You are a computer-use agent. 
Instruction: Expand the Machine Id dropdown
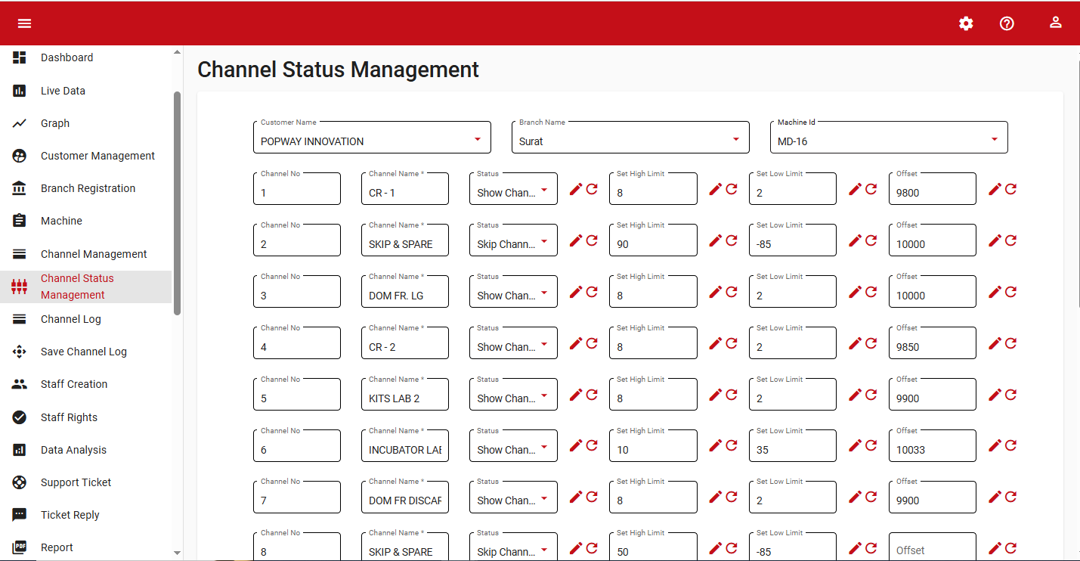point(994,140)
